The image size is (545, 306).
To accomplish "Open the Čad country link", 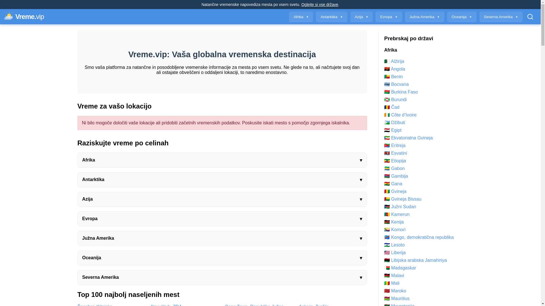I will tap(395, 107).
